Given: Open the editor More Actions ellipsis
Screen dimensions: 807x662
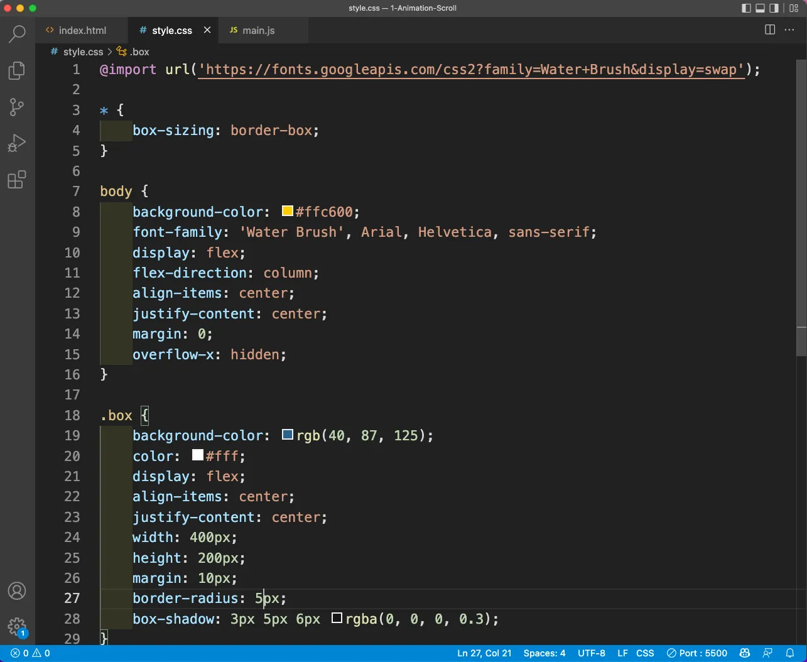Looking at the screenshot, I should coord(789,30).
